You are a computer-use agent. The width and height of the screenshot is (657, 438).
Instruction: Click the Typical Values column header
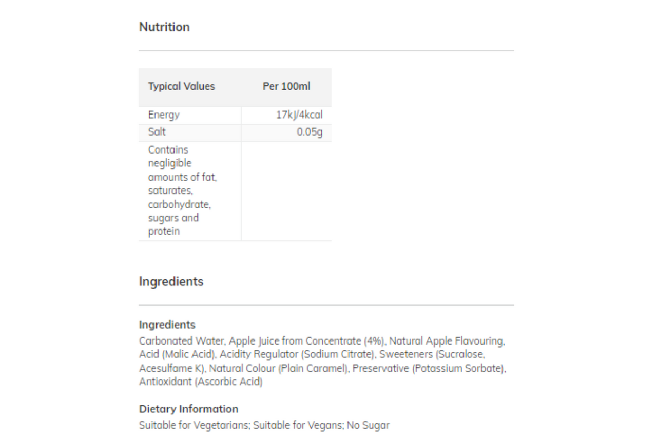[x=181, y=86]
